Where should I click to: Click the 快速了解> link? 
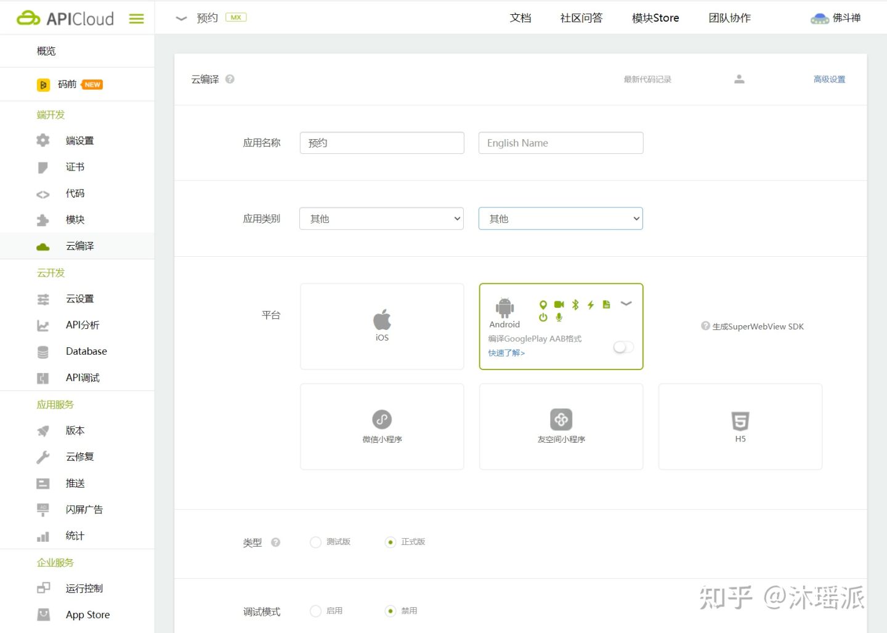click(x=506, y=353)
